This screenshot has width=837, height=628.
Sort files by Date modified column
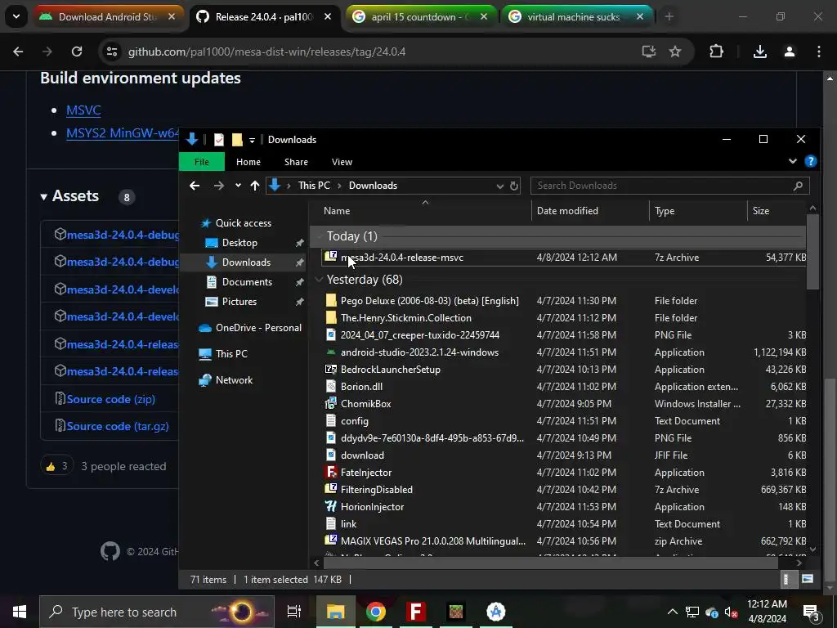click(590, 210)
